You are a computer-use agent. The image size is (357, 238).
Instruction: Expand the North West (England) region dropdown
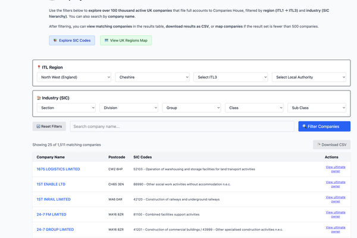point(74,77)
